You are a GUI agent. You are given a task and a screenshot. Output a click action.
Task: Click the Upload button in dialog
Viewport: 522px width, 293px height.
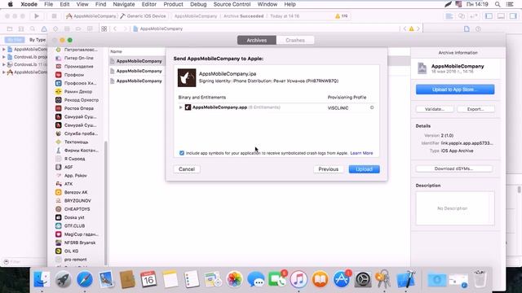point(365,169)
